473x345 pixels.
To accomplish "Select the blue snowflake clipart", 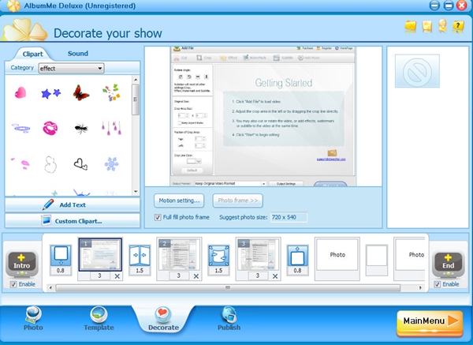I will pos(112,164).
